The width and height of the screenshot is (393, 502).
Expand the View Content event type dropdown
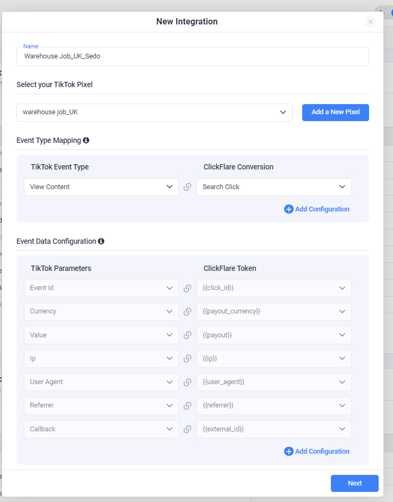(101, 187)
